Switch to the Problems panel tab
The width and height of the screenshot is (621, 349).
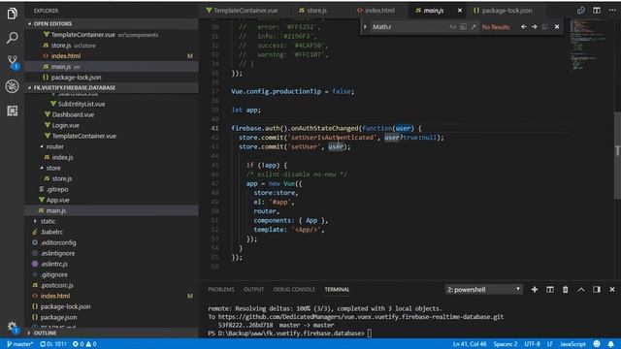221,290
